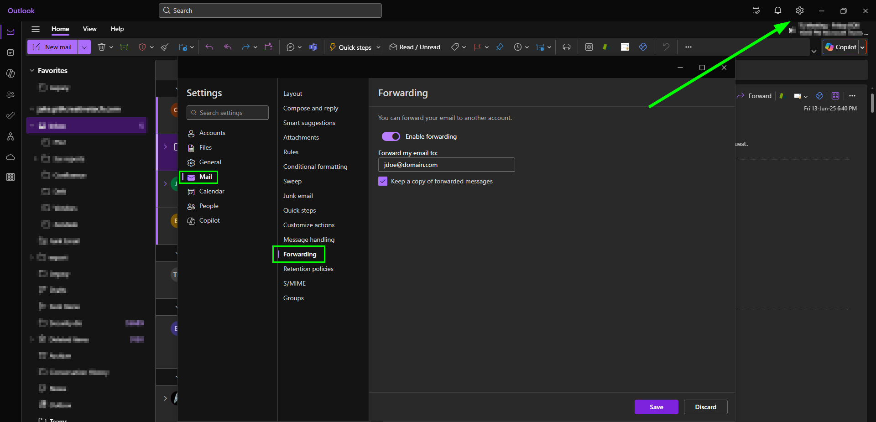Click the Snooze clock icon

pos(517,47)
